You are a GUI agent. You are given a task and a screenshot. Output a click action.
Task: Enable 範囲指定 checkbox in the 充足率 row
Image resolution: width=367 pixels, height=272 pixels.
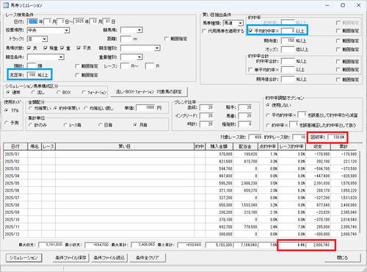click(x=77, y=75)
